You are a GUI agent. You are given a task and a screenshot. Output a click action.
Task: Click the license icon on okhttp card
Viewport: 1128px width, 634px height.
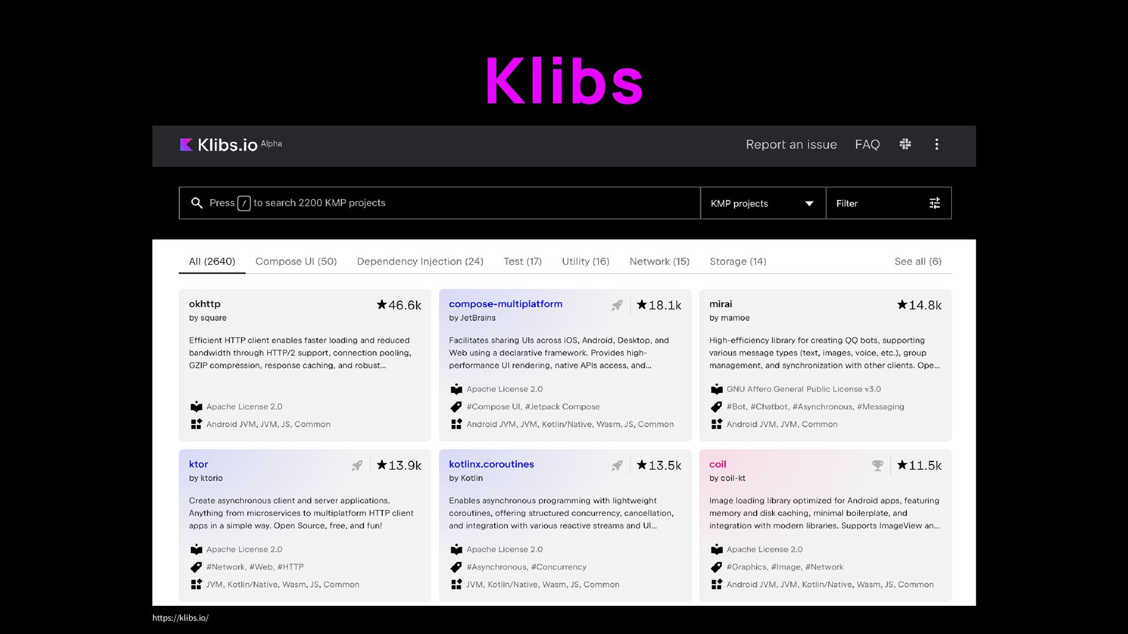[196, 407]
